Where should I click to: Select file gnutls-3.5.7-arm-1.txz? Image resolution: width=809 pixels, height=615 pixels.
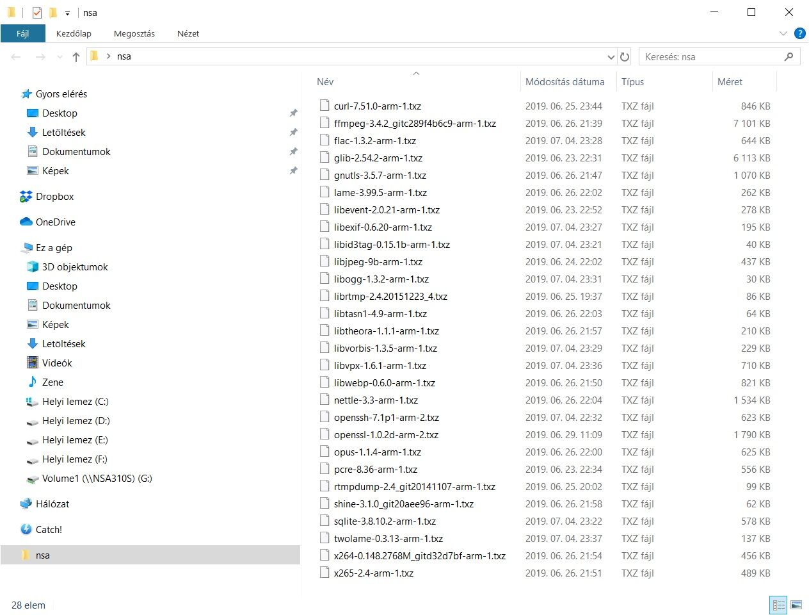tap(380, 176)
